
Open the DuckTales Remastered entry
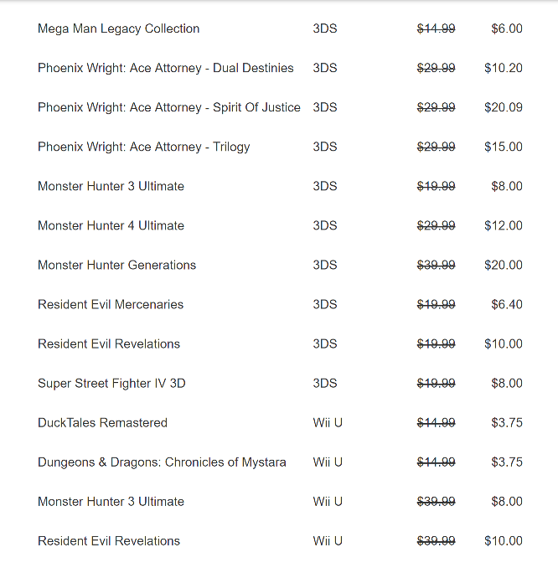coord(102,422)
